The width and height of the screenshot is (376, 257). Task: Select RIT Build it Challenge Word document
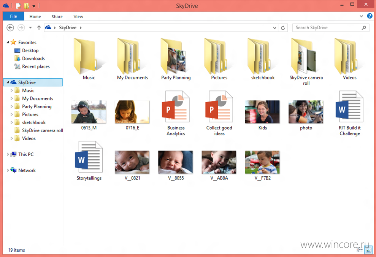point(350,106)
